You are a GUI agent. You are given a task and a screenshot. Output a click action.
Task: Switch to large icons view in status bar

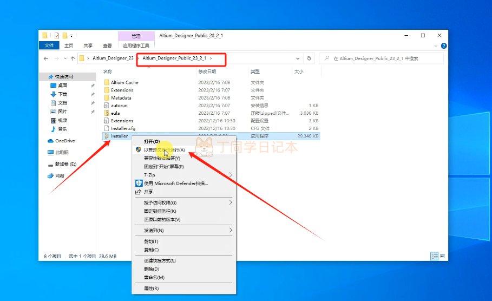pos(442,256)
